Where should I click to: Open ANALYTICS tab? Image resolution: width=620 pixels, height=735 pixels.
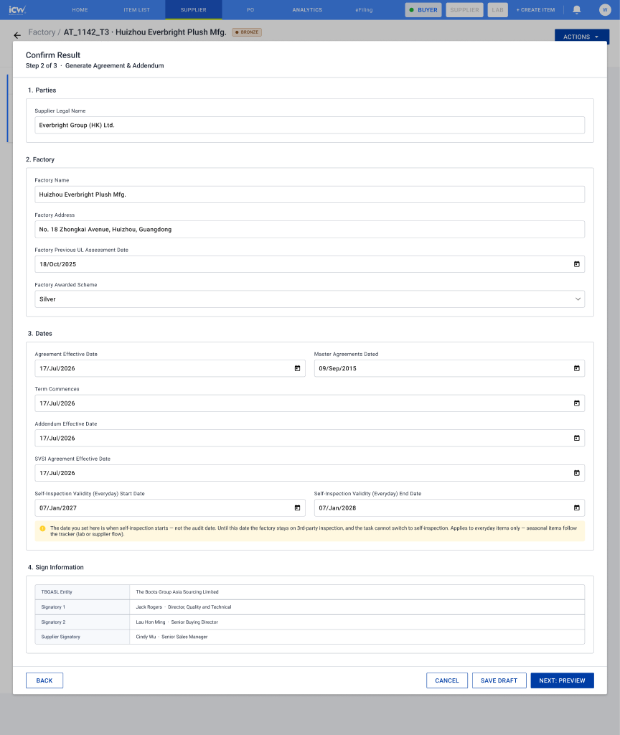coord(307,10)
